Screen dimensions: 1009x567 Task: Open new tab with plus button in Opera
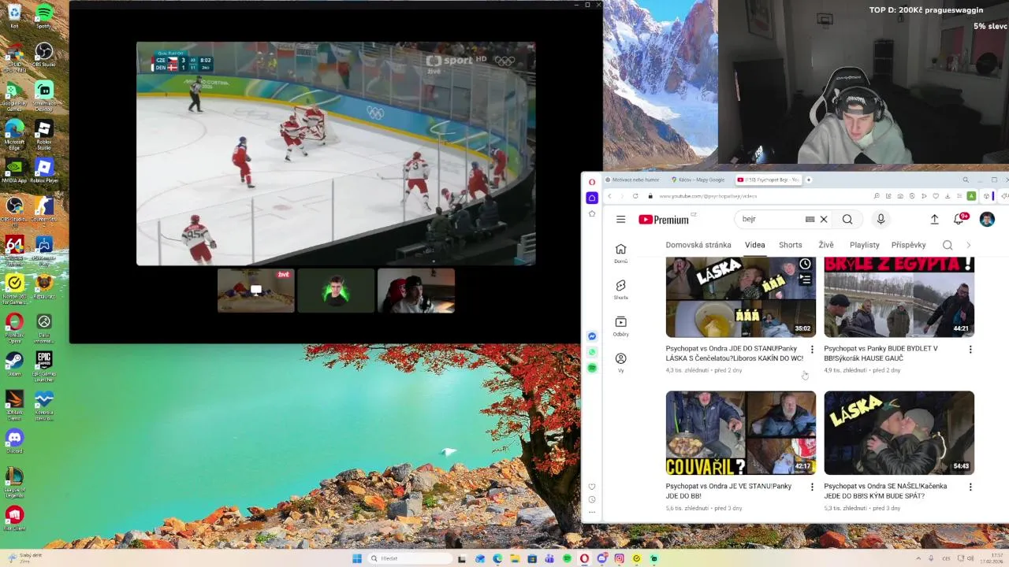click(808, 180)
